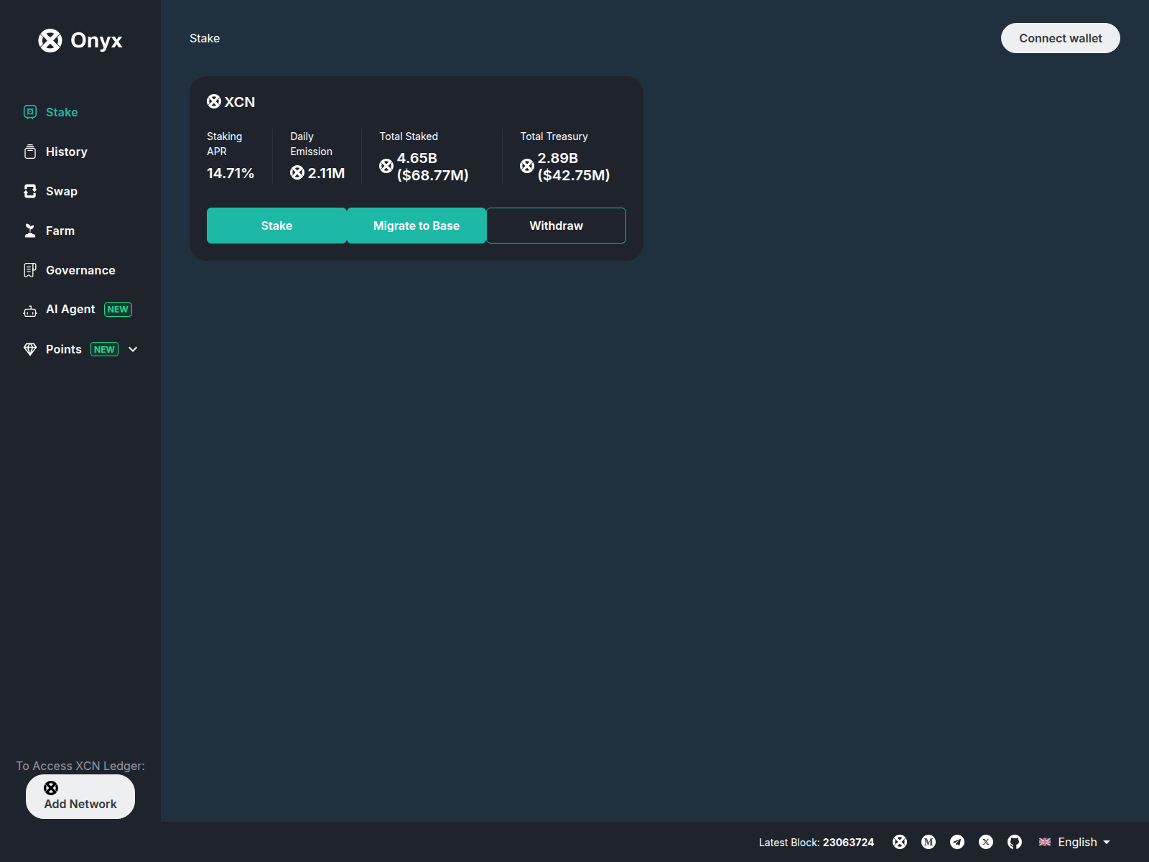Click the Governance document icon
1149x862 pixels.
click(30, 270)
